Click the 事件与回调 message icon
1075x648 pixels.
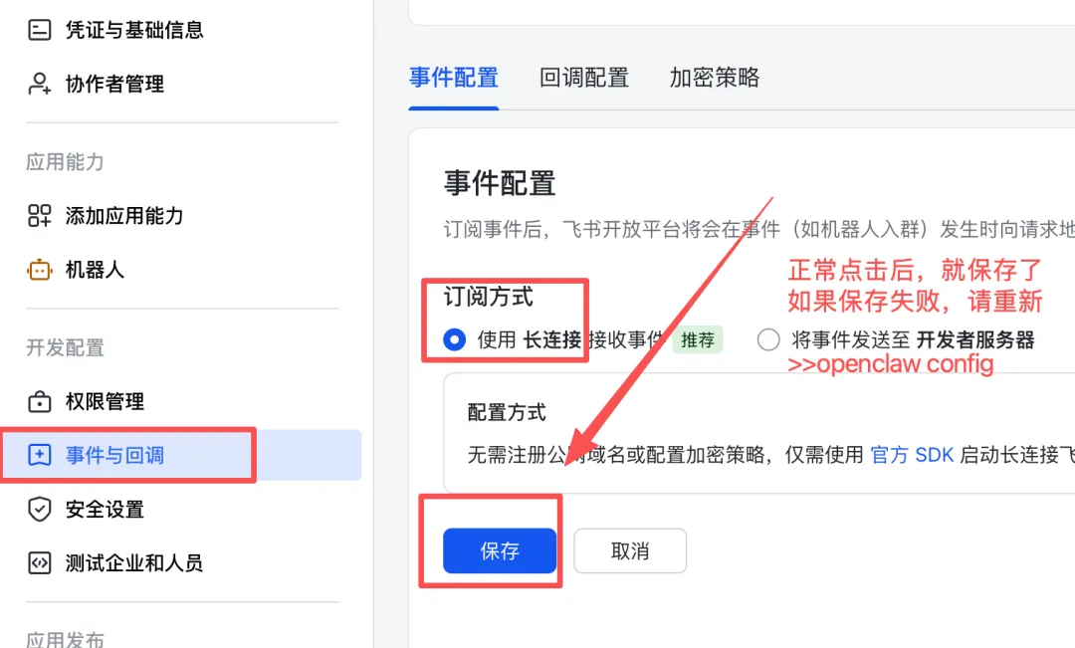coord(39,455)
